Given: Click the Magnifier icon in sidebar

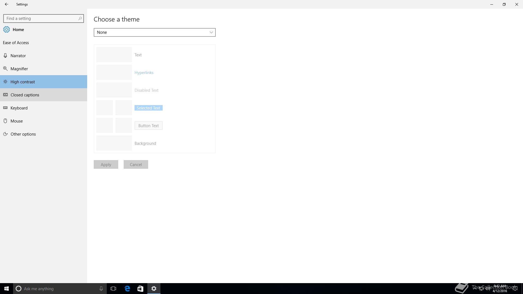Looking at the screenshot, I should click(x=5, y=69).
